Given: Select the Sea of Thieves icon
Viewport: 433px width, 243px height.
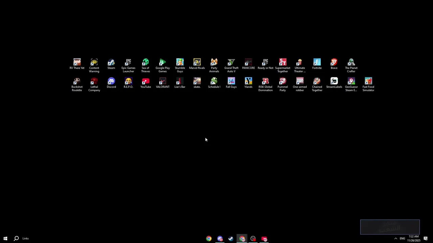Looking at the screenshot, I should coord(145,65).
